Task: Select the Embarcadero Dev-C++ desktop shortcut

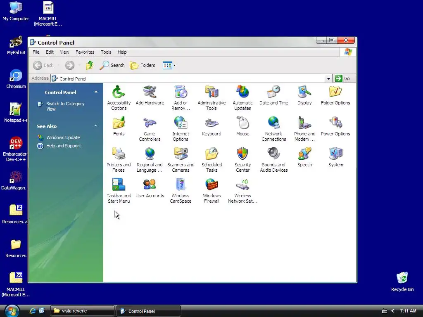Action: 16,149
